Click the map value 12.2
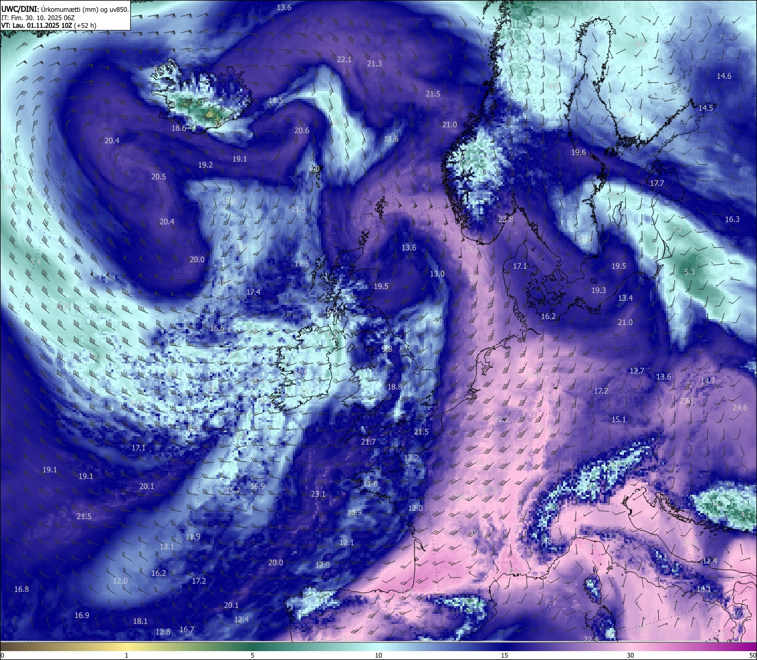 [x=411, y=458]
